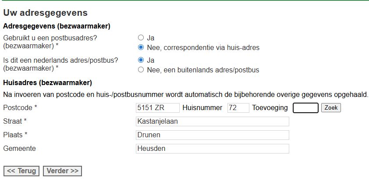
Task: Click the 'Huisnummer' label text
Action: 202,108
